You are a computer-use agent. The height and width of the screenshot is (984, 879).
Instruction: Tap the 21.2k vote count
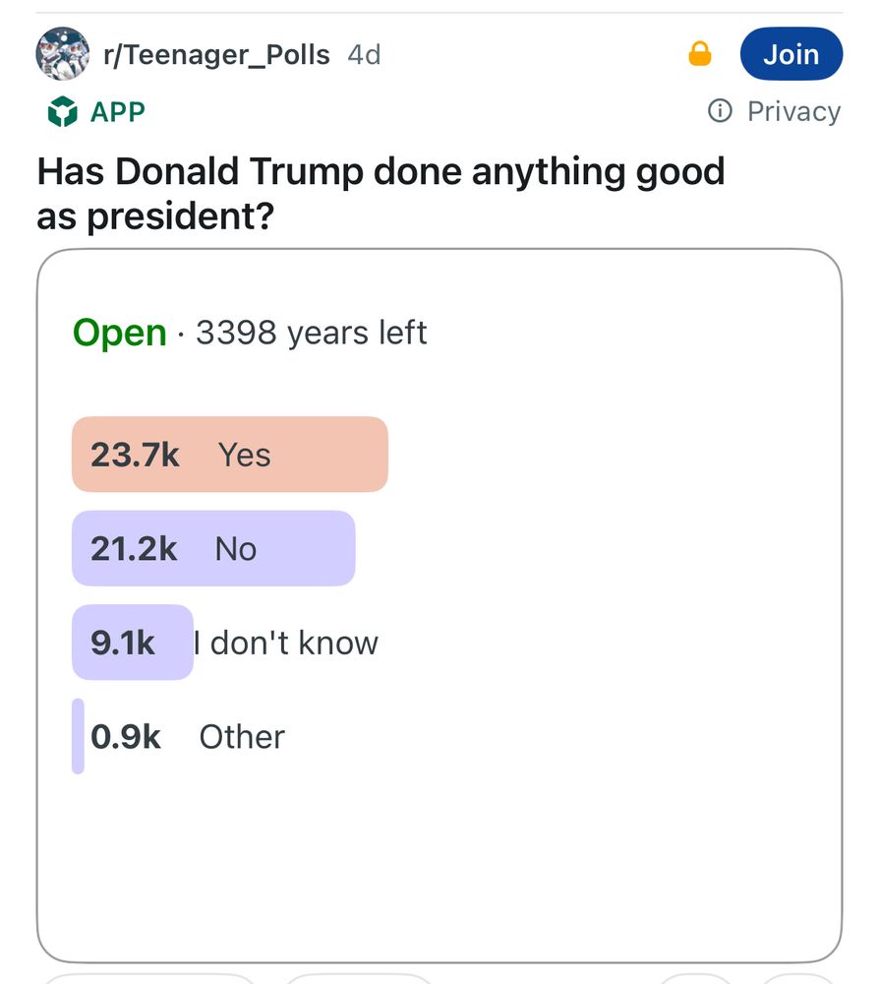click(134, 549)
